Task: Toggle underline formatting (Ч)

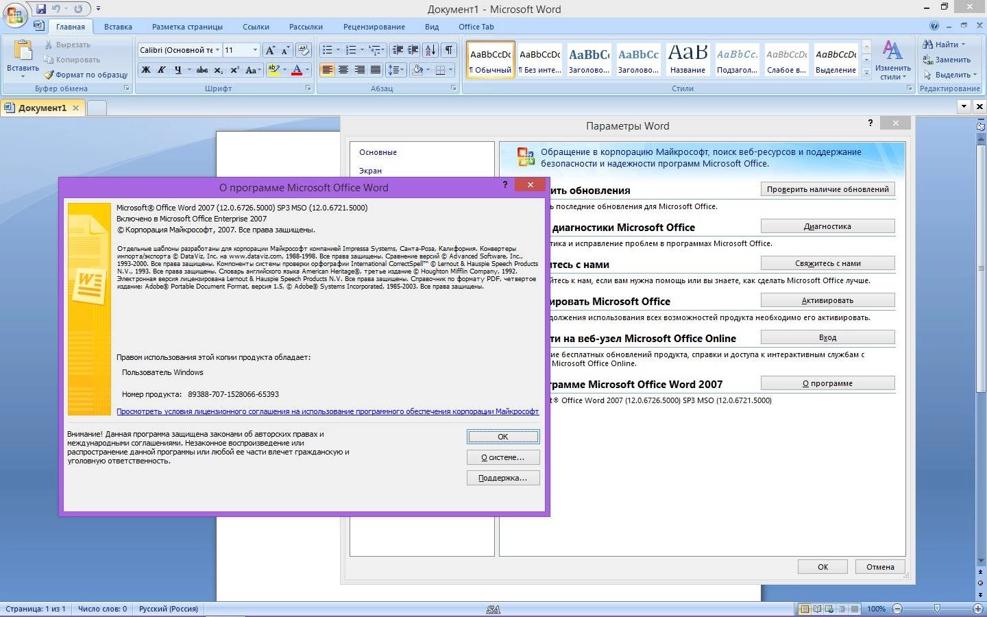Action: 178,70
